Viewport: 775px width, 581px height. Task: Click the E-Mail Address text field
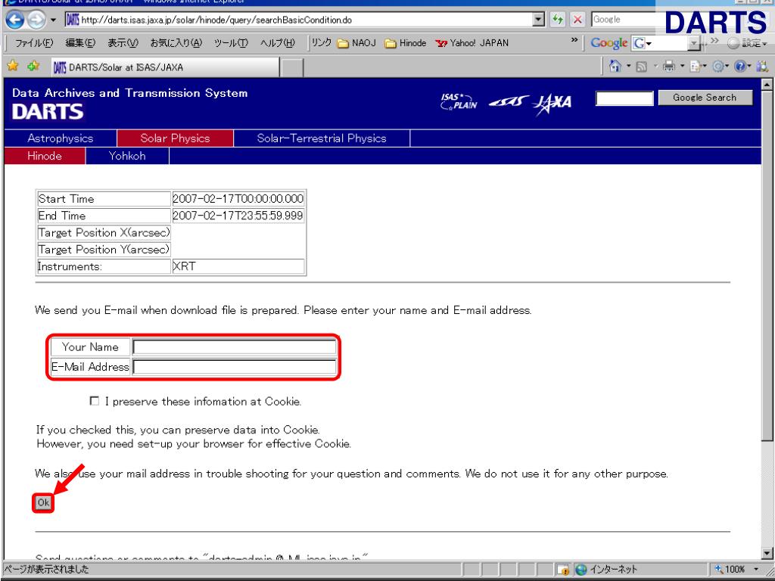[235, 367]
